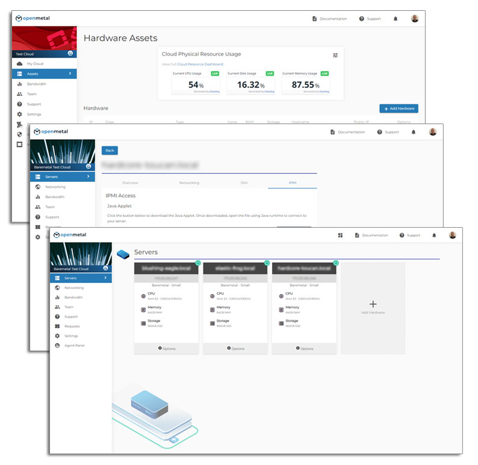Image resolution: width=478 pixels, height=465 pixels.
Task: Open My Cloud in the Test Cloud sidebar
Action: pyautogui.click(x=35, y=64)
